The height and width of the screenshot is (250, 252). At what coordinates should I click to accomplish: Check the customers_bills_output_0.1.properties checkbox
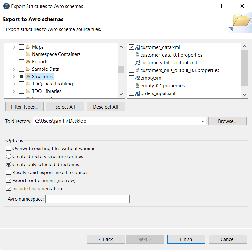(x=131, y=70)
